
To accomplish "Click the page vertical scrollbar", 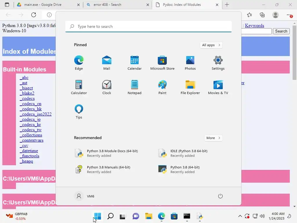I will coord(294,53).
